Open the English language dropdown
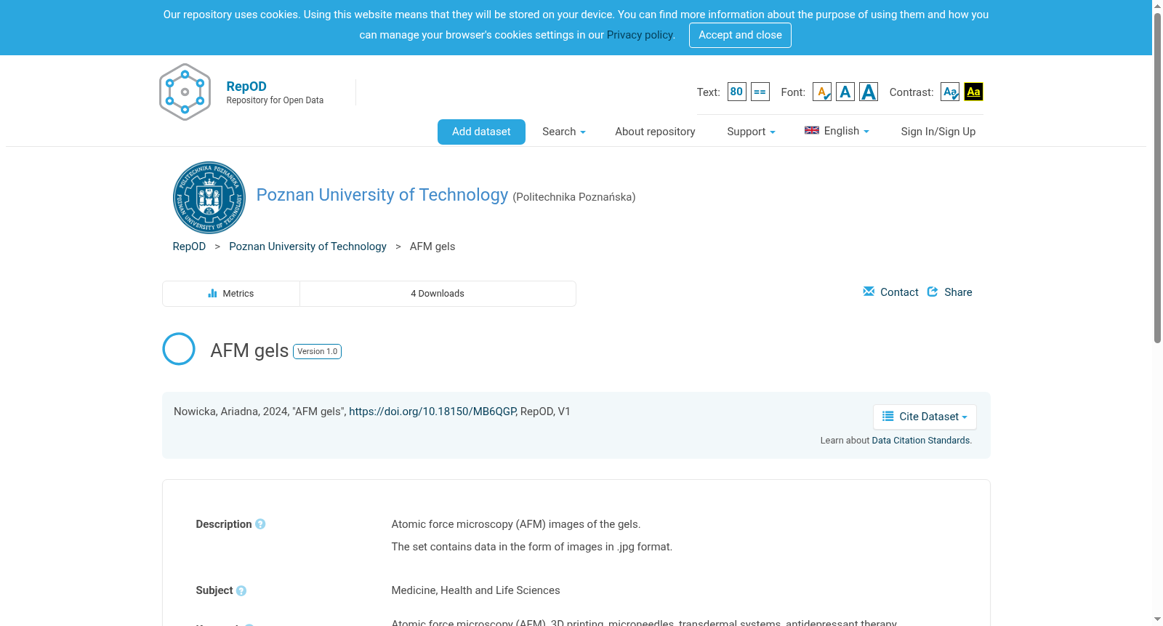The width and height of the screenshot is (1163, 626). tap(837, 131)
